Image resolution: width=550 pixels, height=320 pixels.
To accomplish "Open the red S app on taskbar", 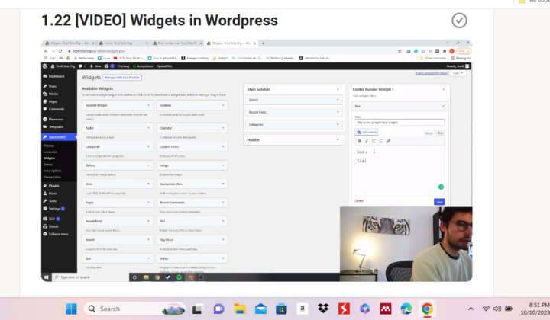I will tap(344, 309).
